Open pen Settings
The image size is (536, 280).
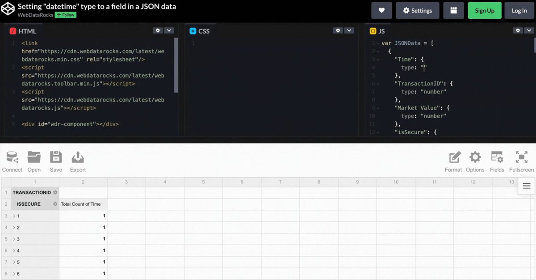coord(418,10)
